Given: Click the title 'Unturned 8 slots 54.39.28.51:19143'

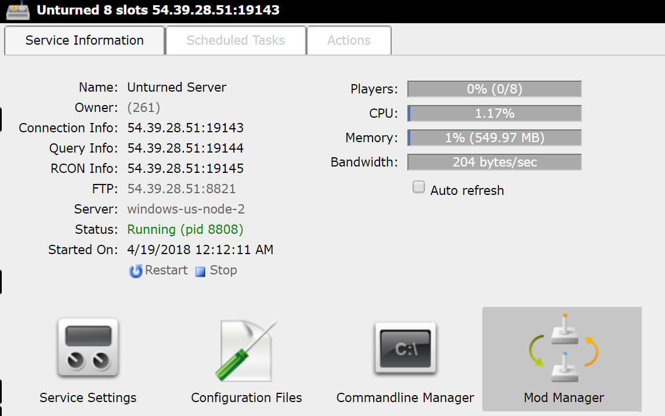Looking at the screenshot, I should pos(158,10).
